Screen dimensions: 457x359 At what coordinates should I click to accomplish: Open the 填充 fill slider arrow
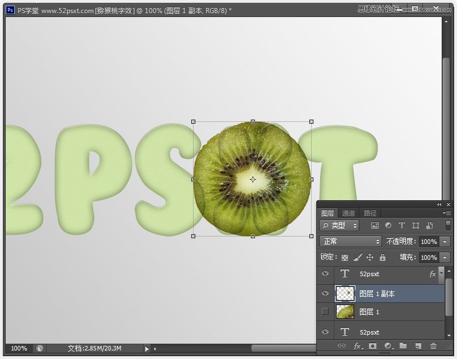coord(445,257)
